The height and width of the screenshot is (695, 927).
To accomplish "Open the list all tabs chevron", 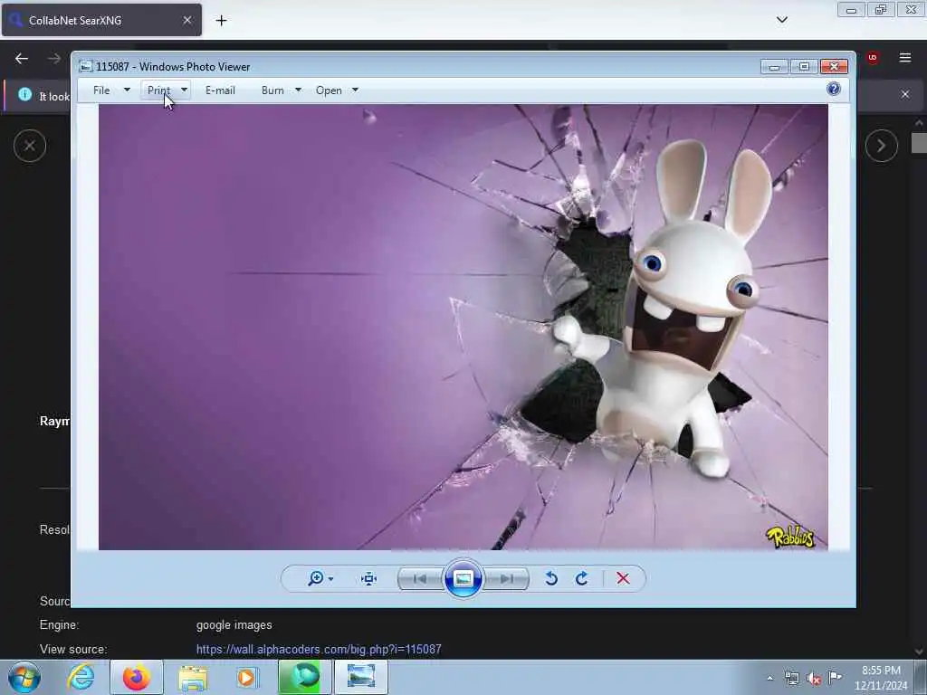I will [781, 20].
